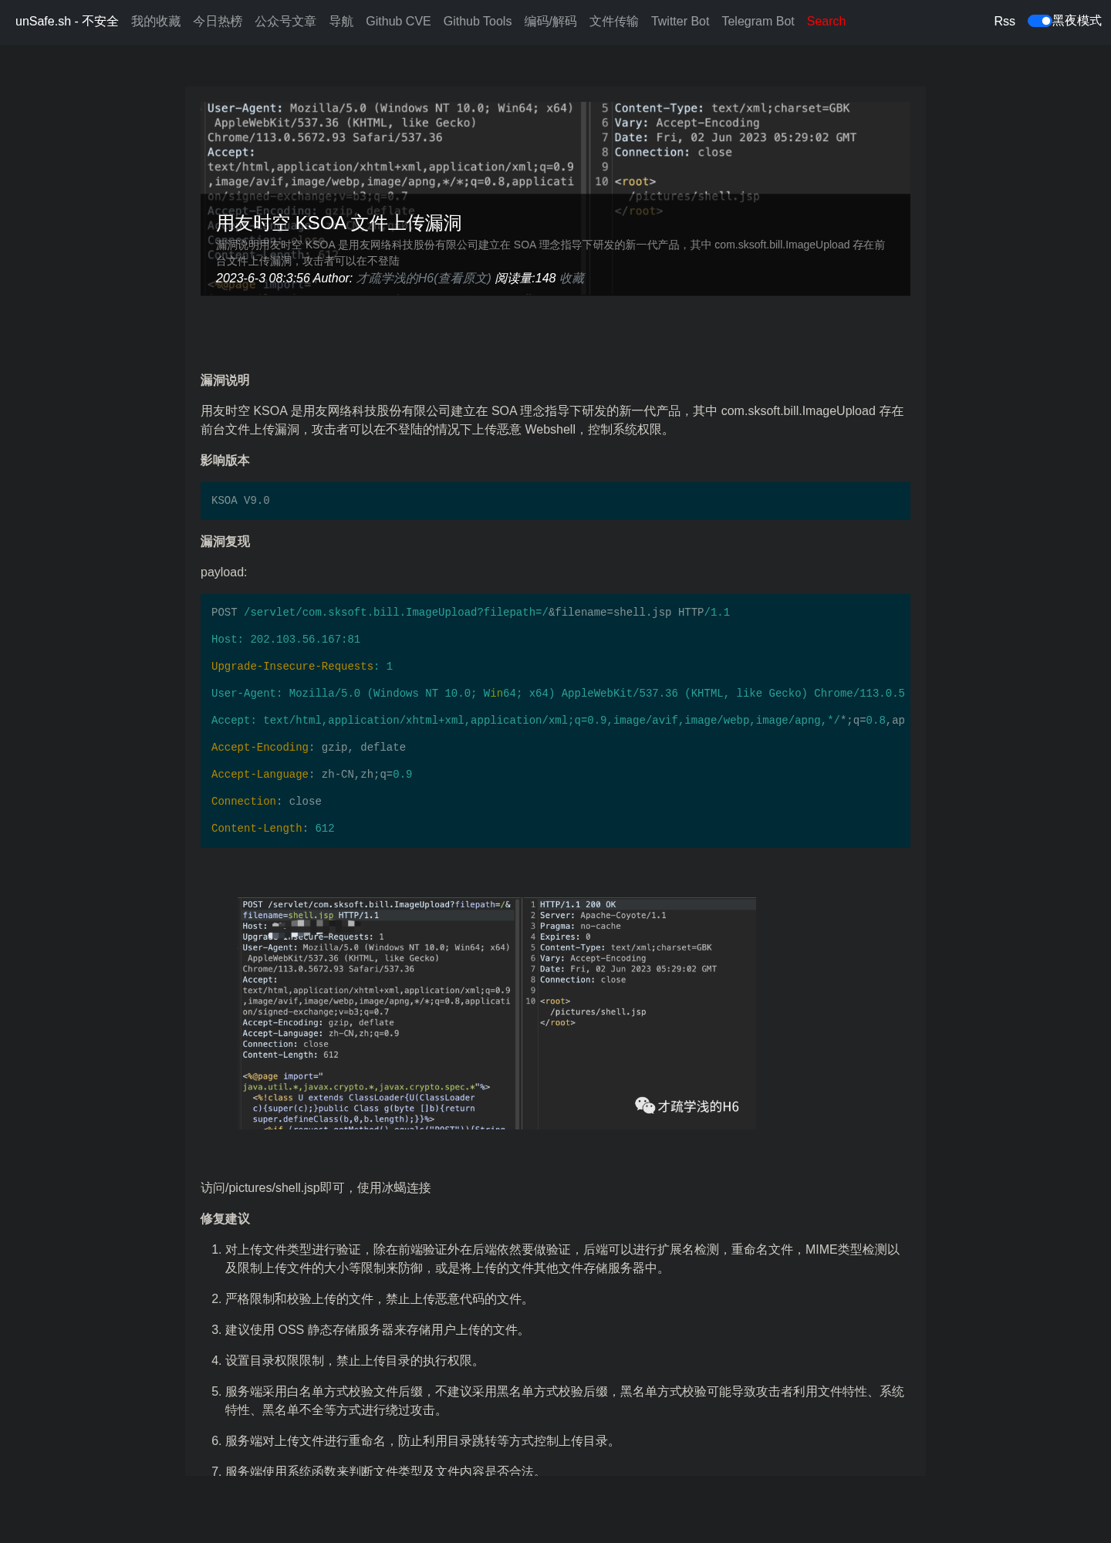Click the 漏洞复现 heading
Viewport: 1111px width, 1543px height.
click(225, 542)
